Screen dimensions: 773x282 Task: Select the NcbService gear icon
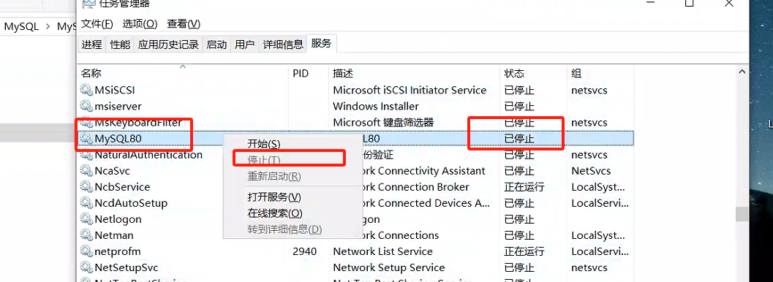coord(87,187)
